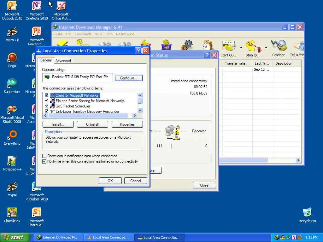
Task: Click items list left scroll arrow
Action: pyautogui.click(x=45, y=115)
